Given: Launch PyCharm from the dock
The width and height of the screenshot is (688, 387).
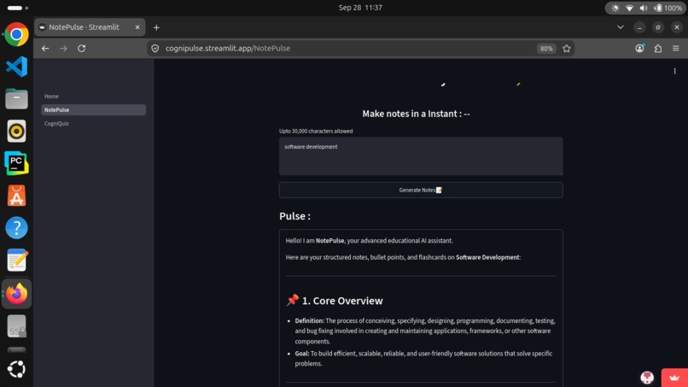Looking at the screenshot, I should [16, 163].
